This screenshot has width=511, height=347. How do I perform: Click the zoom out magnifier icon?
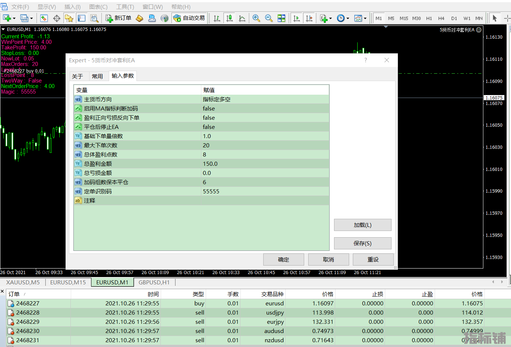pyautogui.click(x=269, y=18)
